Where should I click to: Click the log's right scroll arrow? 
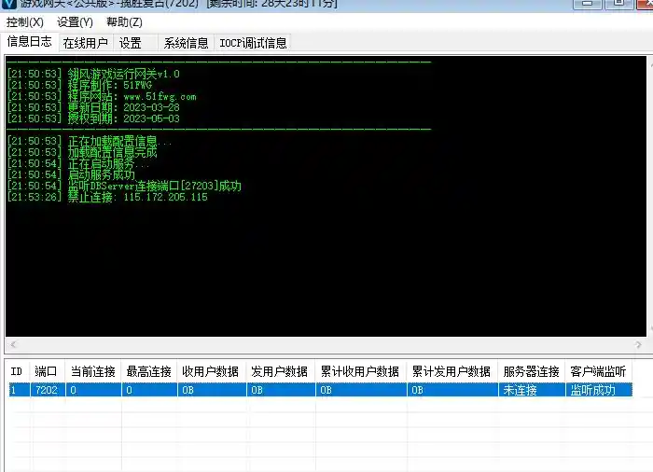click(x=638, y=344)
